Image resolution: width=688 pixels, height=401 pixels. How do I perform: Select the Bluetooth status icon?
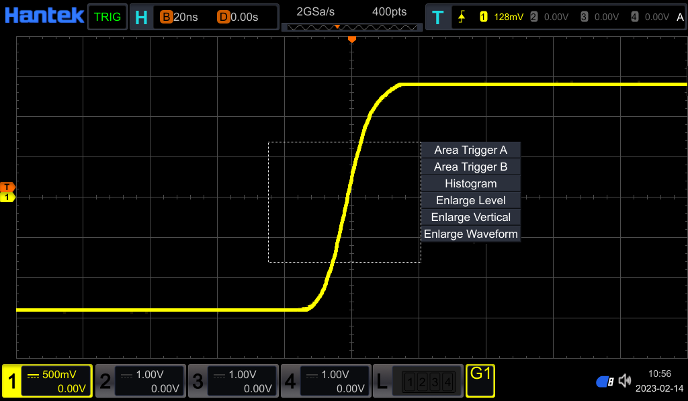pyautogui.click(x=603, y=381)
